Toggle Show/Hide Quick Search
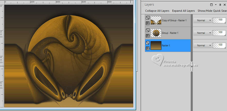The height and width of the screenshot is (111, 227). tap(212, 11)
